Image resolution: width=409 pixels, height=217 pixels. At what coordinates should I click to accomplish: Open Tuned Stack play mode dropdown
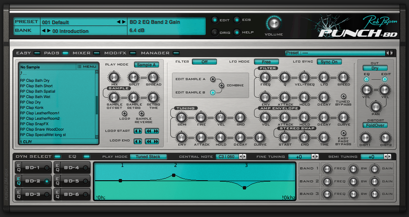coord(148,157)
